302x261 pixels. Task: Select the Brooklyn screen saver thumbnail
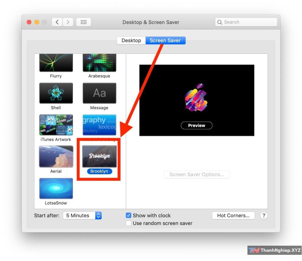coord(99,156)
